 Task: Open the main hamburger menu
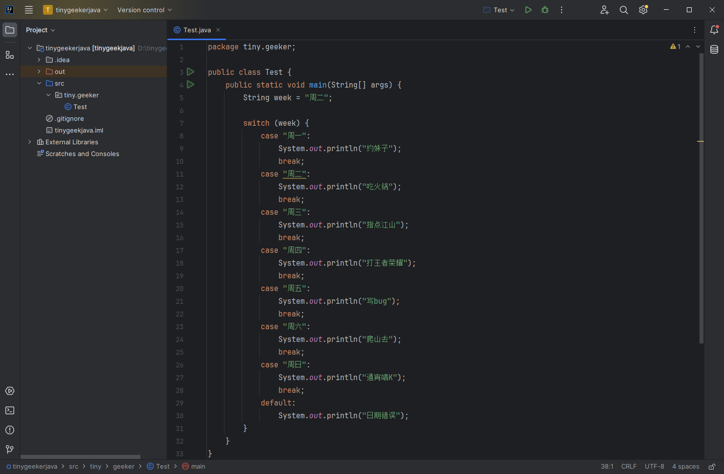[x=29, y=10]
